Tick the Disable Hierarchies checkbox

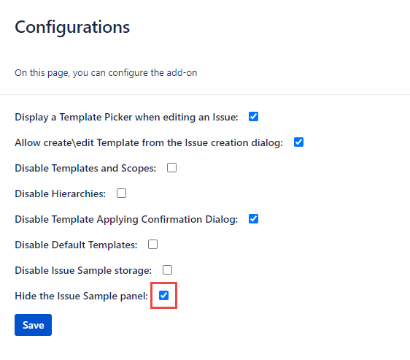click(x=121, y=194)
